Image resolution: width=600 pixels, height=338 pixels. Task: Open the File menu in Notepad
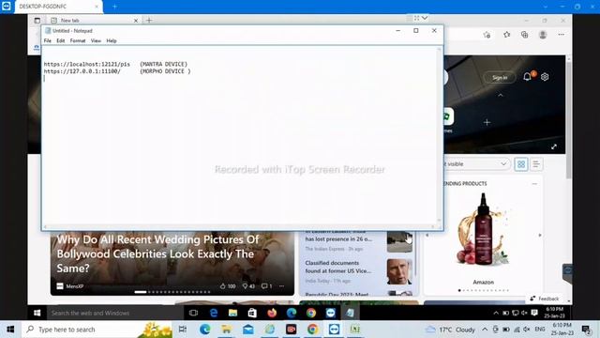point(48,40)
